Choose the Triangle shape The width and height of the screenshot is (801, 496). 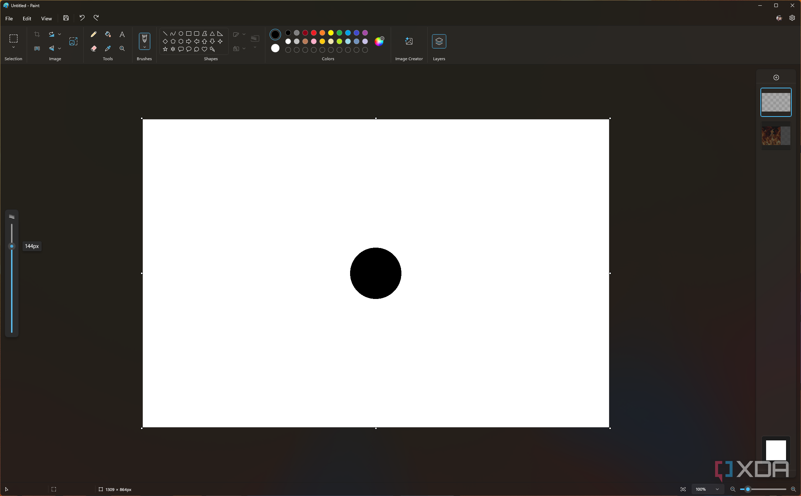pos(212,33)
